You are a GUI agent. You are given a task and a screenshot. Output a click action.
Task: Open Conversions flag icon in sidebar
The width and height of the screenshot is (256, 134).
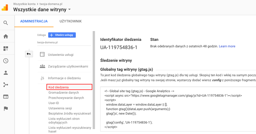pos(6,109)
